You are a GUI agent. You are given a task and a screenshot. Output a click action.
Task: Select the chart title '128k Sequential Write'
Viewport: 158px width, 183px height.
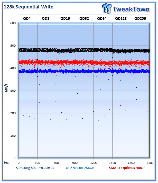[29, 7]
